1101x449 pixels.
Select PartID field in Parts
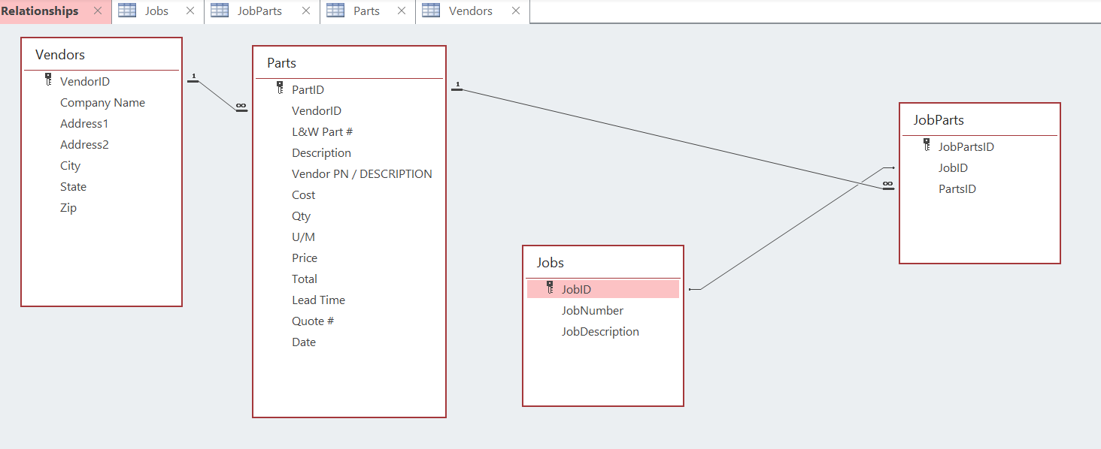(308, 90)
